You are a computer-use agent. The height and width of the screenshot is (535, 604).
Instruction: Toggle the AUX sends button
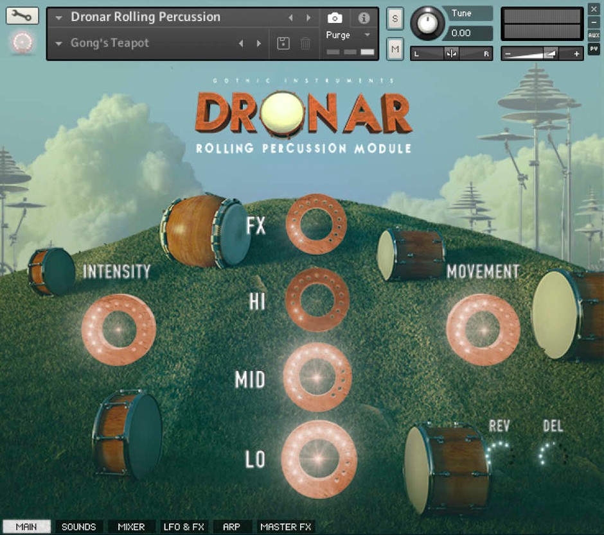click(x=594, y=35)
